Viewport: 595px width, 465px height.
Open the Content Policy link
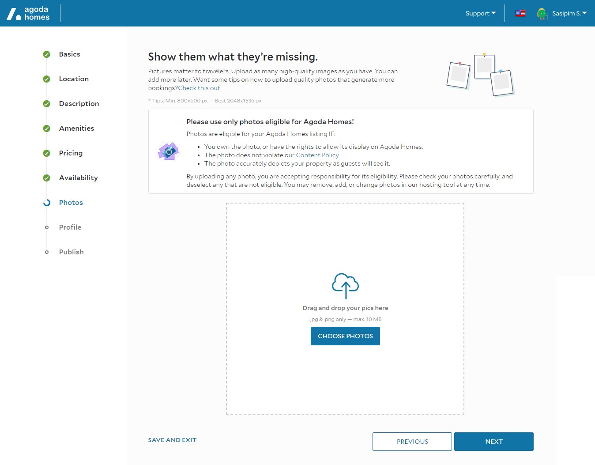coord(317,155)
